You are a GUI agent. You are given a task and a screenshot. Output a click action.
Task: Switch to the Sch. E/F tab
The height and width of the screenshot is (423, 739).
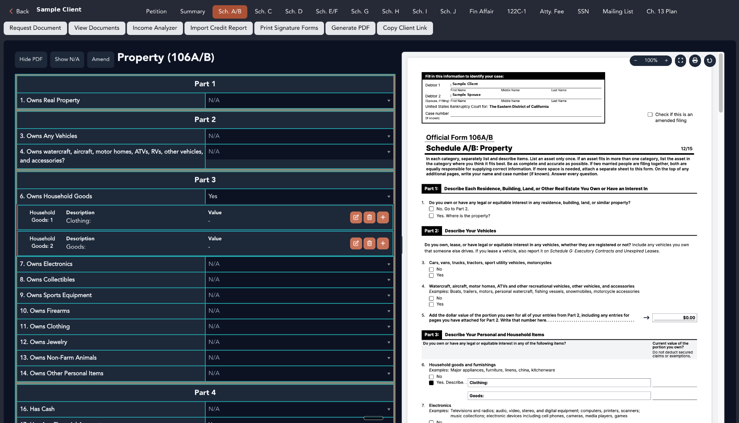point(327,12)
